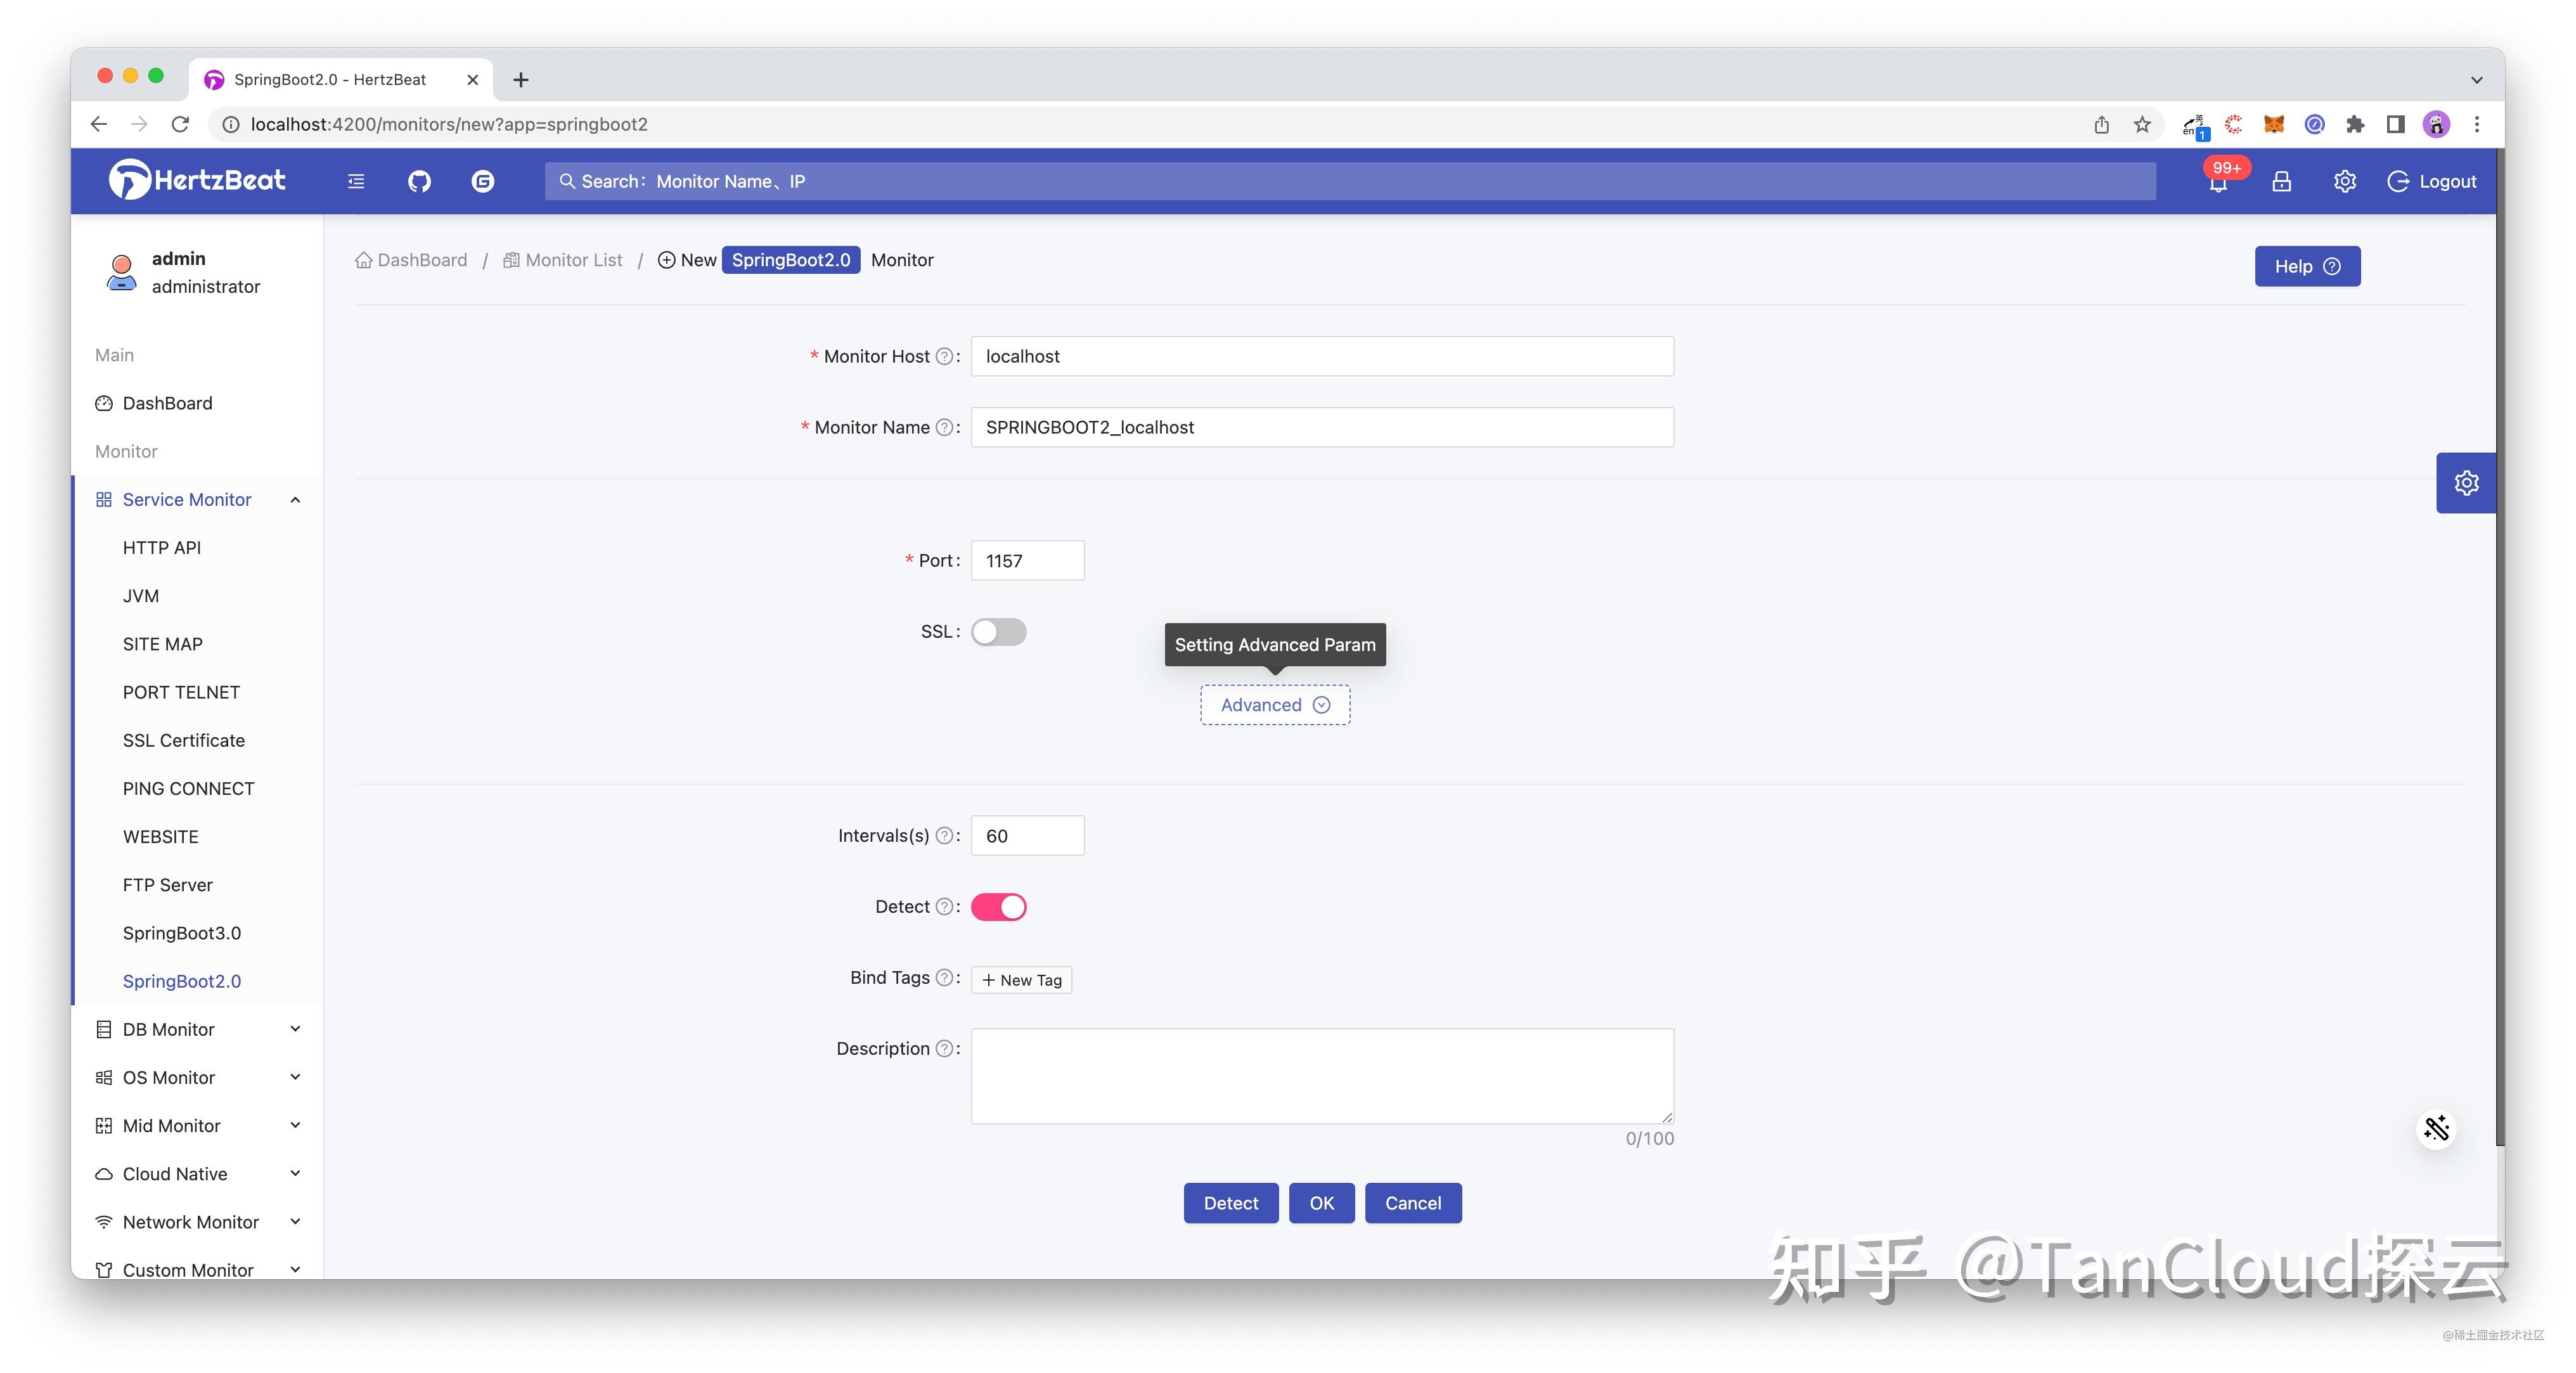Select SpringBoot3.0 from the sidebar
This screenshot has height=1373, width=2576.
click(181, 932)
